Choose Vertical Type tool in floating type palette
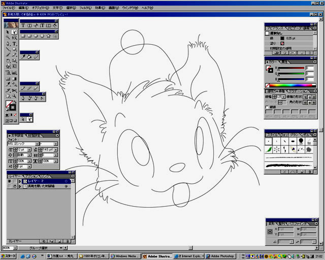This screenshot has height=260, width=325. click(x=42, y=25)
